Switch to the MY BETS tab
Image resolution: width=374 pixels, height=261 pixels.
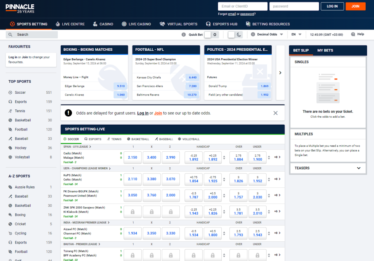coord(325,50)
